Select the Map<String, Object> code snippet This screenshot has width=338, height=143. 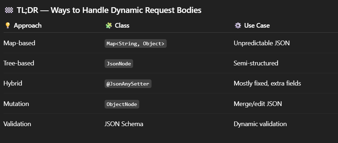[136, 43]
